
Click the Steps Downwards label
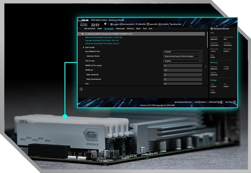(x=94, y=79)
